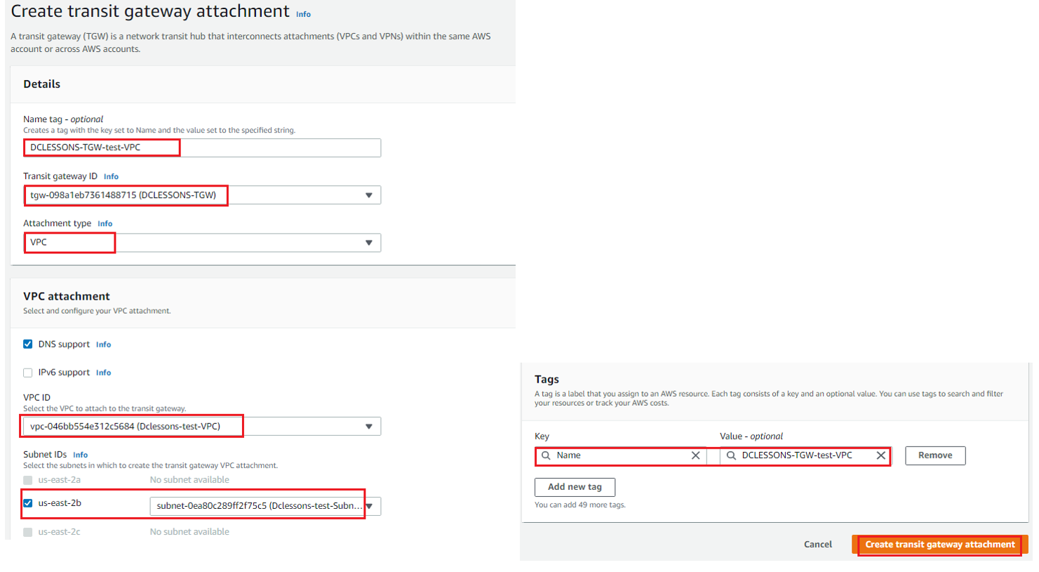Open Info link beside Transit gateway ID
Viewport: 1039px width, 572px height.
[x=111, y=177]
